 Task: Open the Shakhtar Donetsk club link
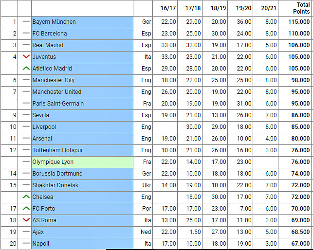pos(55,185)
